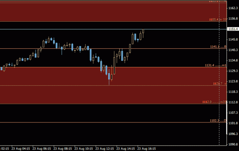Click the 1101.8 price axis label
The height and width of the screenshot is (151, 239).
(233, 123)
